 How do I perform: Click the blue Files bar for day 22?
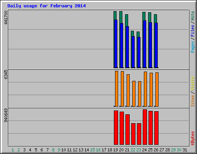point(133,52)
